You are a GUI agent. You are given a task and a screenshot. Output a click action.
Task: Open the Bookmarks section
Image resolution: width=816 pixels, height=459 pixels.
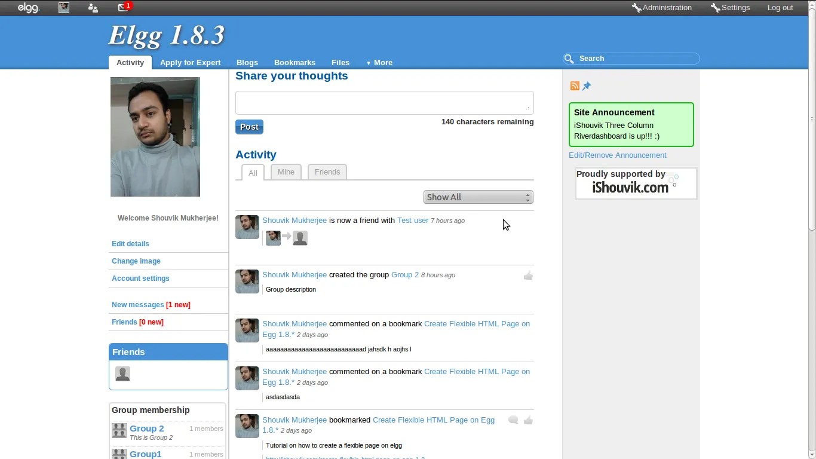point(295,62)
